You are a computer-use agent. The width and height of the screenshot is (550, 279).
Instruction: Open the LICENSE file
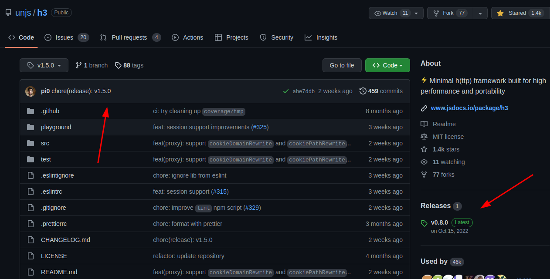(x=54, y=256)
